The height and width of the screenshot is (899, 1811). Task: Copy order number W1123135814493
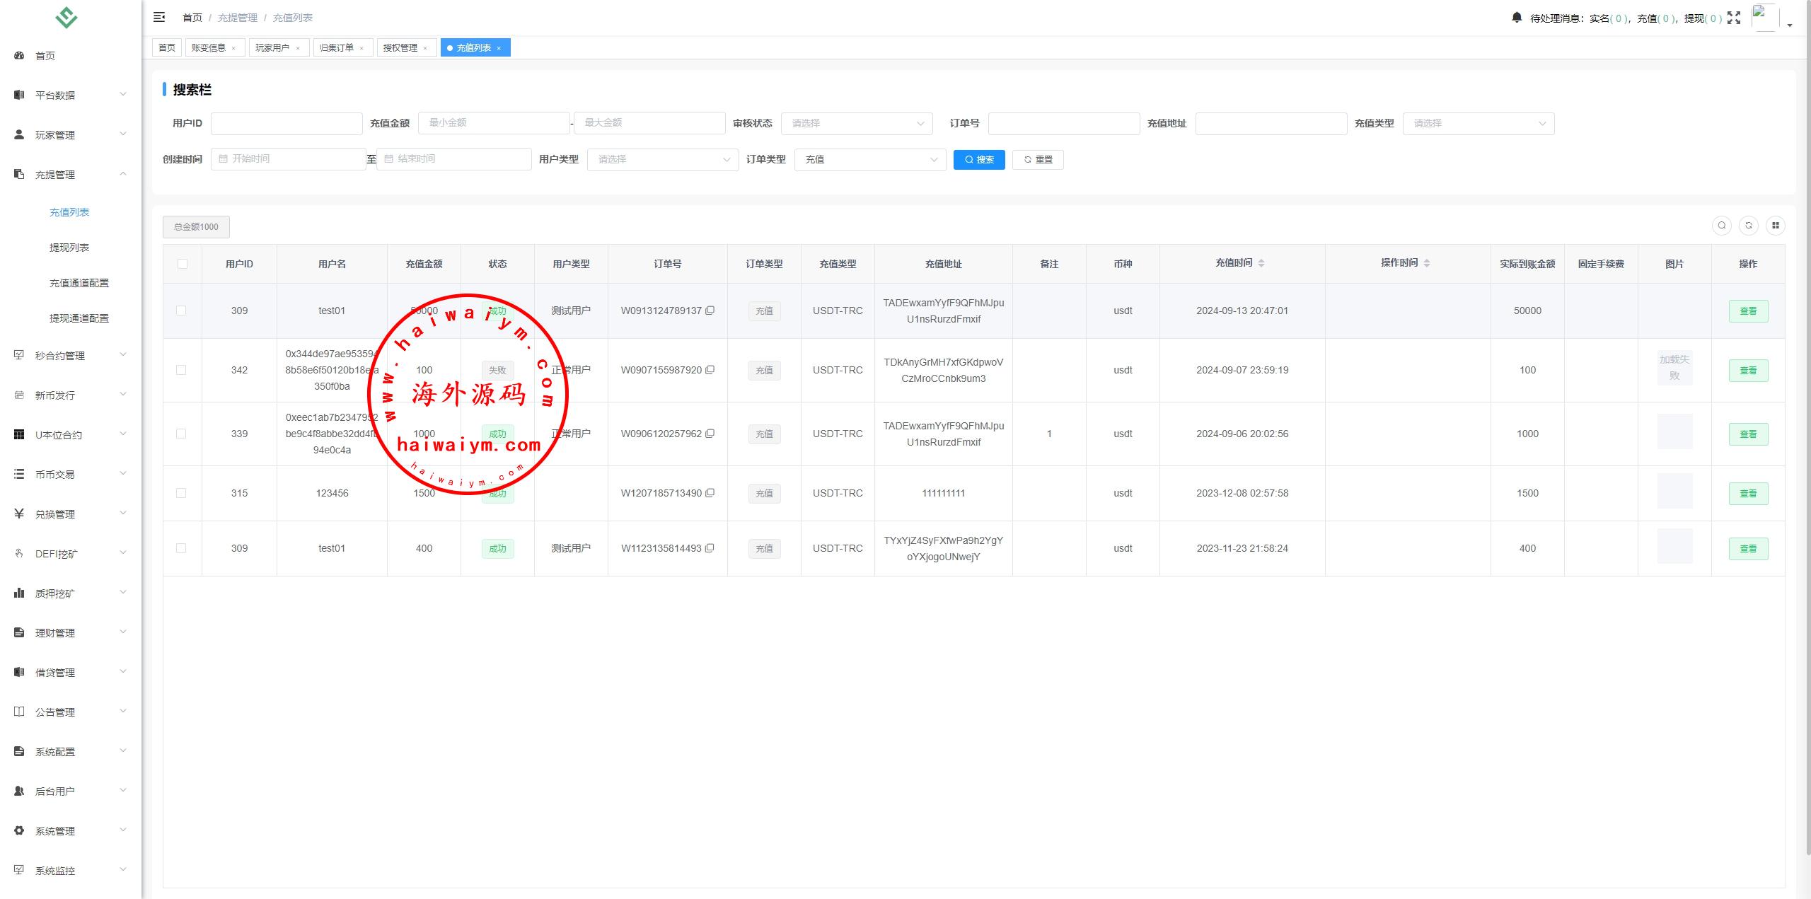click(x=710, y=548)
